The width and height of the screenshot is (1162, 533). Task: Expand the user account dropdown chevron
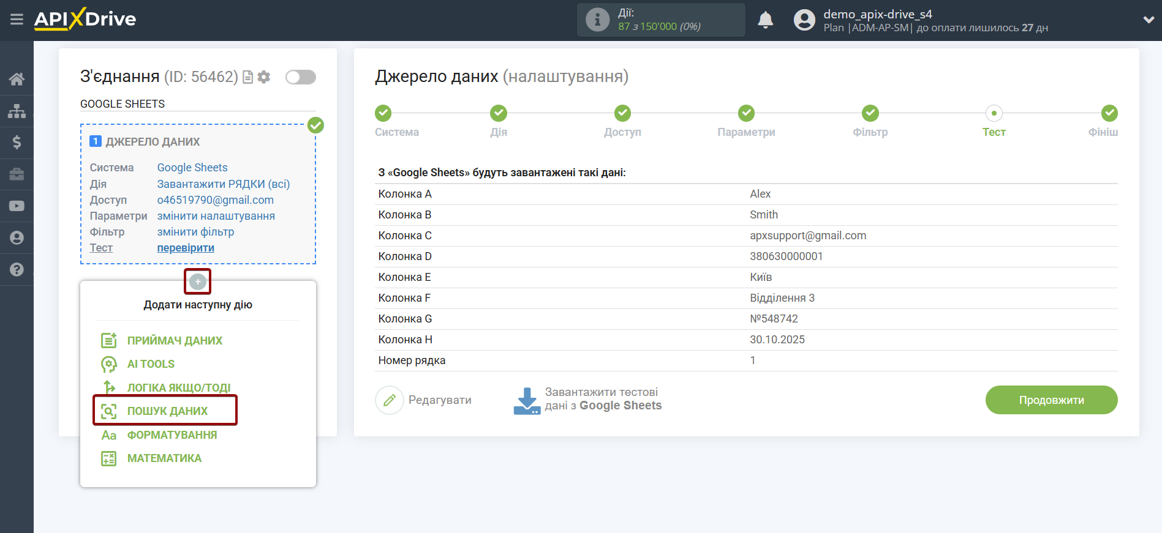pyautogui.click(x=1148, y=20)
